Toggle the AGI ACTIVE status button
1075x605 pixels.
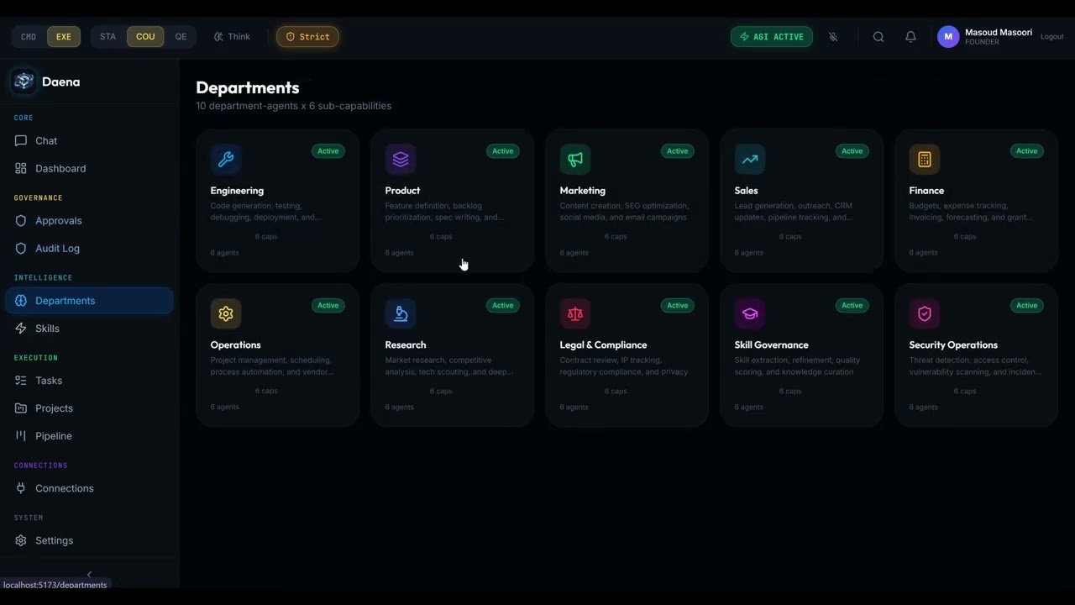coord(772,37)
